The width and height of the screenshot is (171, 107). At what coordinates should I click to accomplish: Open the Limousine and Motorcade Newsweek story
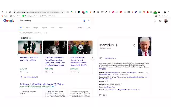(79, 61)
